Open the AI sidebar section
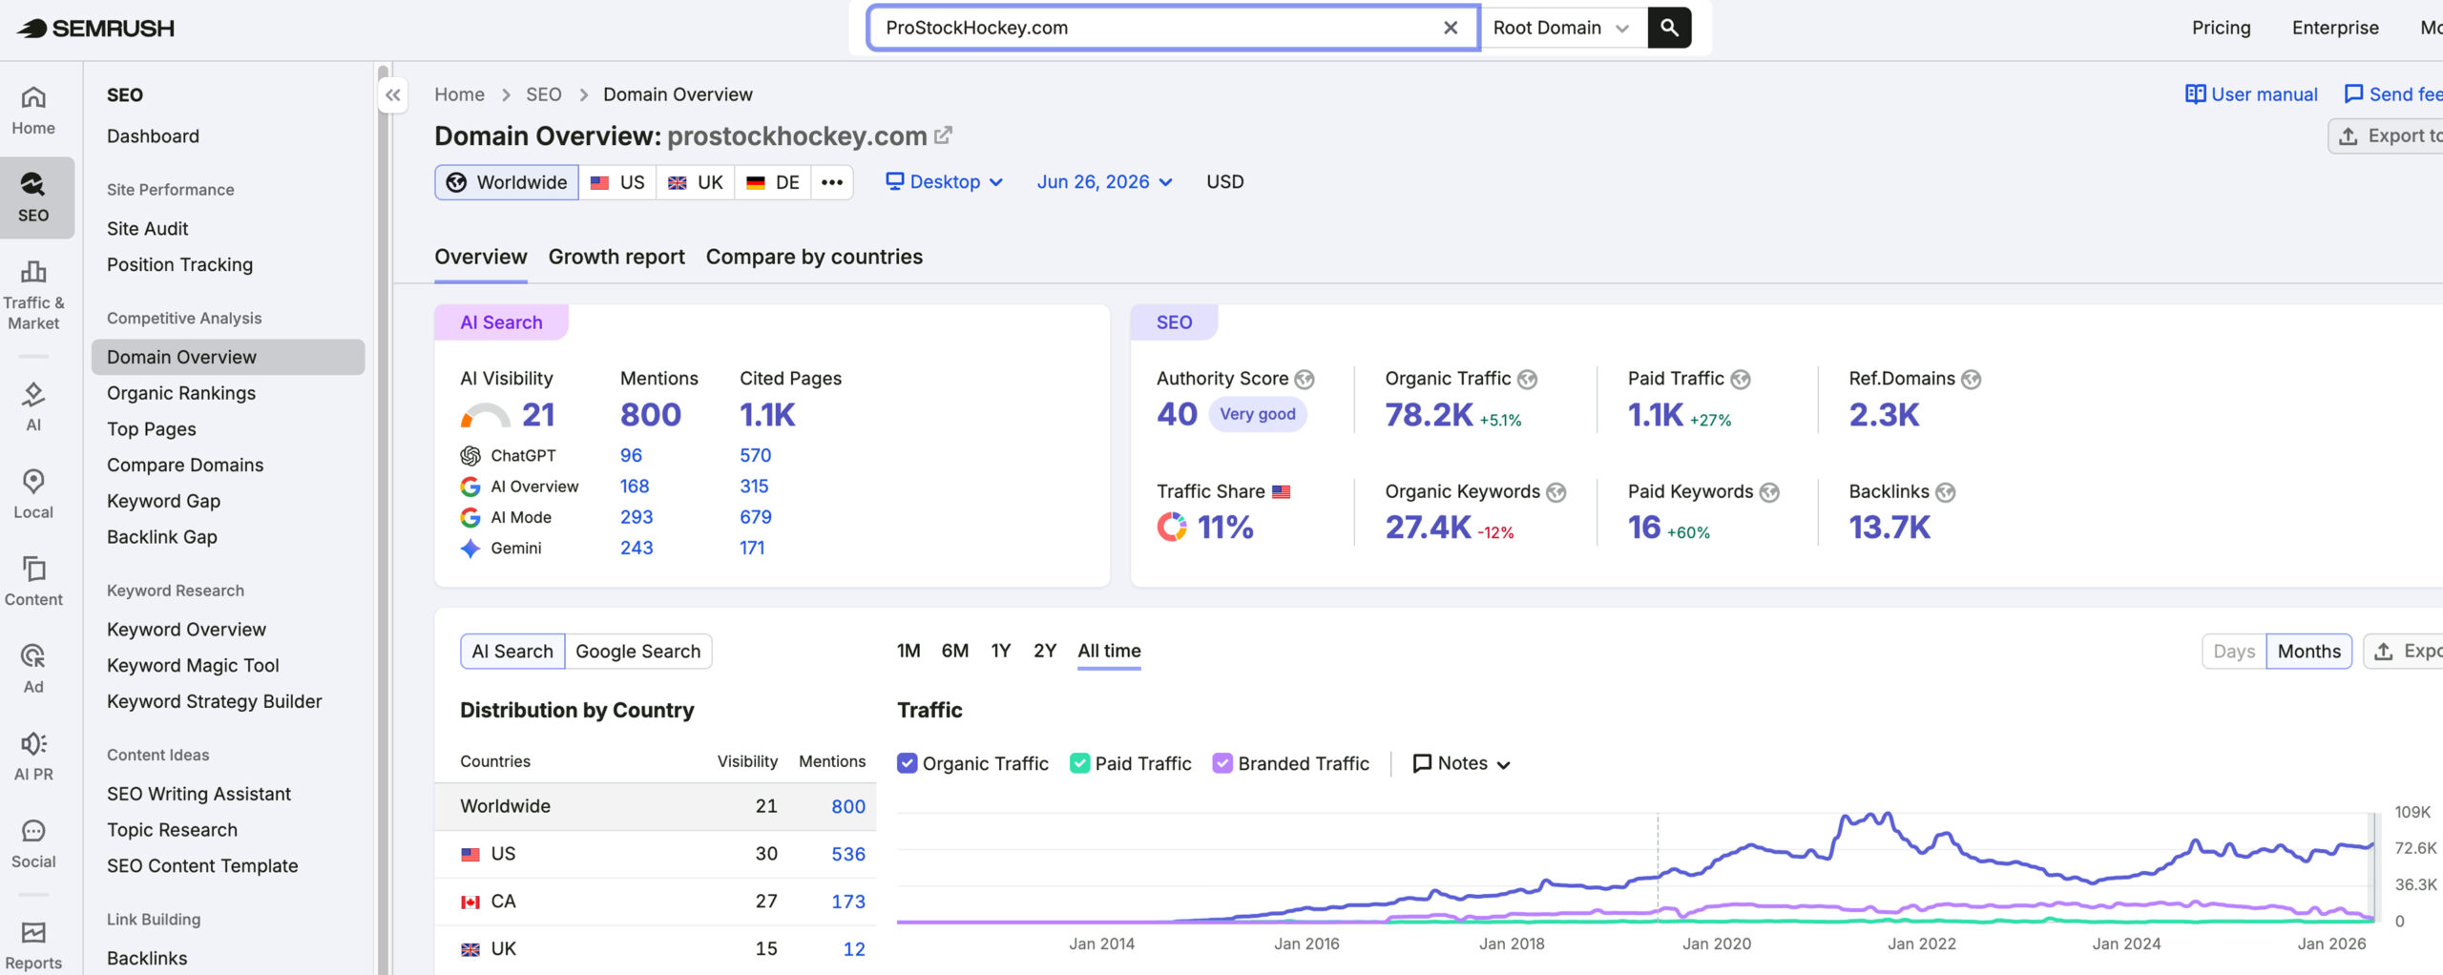2443x975 pixels. (x=33, y=407)
